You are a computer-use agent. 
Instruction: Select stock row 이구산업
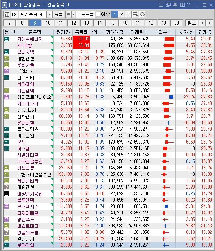(108, 136)
